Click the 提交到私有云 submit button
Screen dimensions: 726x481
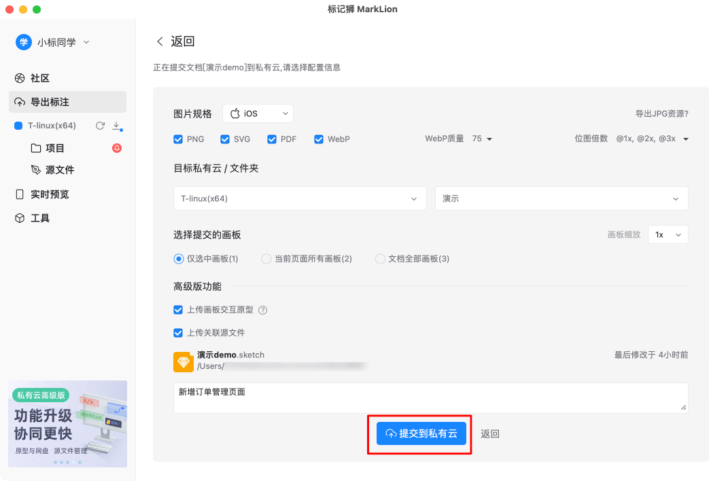tap(421, 433)
